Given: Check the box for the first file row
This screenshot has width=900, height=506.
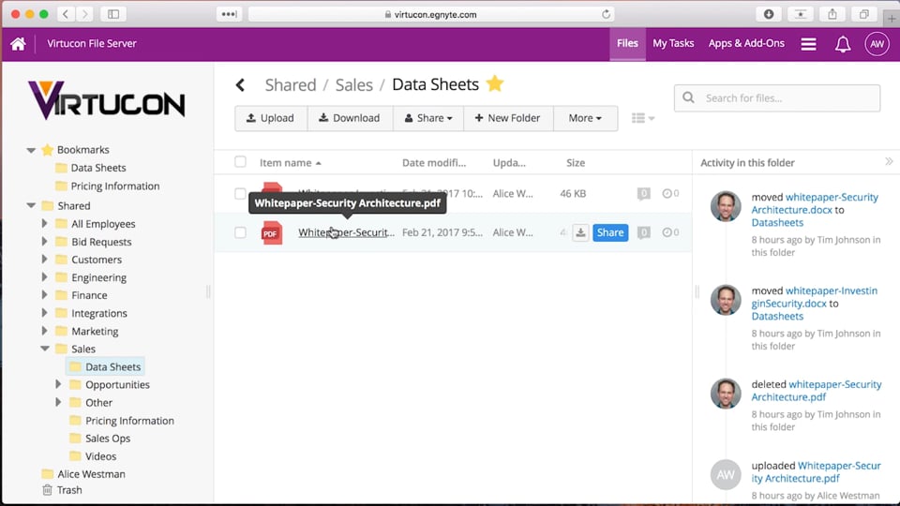Looking at the screenshot, I should tap(240, 194).
